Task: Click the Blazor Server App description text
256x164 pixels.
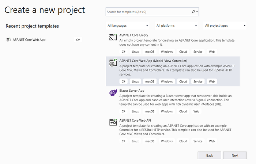Action: (x=176, y=100)
